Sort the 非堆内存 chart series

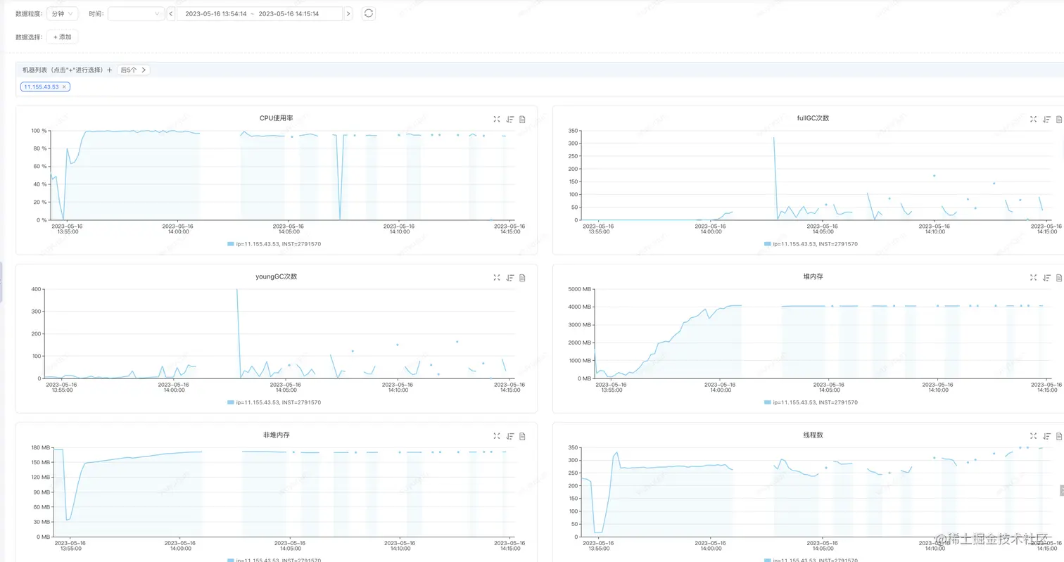click(x=510, y=436)
